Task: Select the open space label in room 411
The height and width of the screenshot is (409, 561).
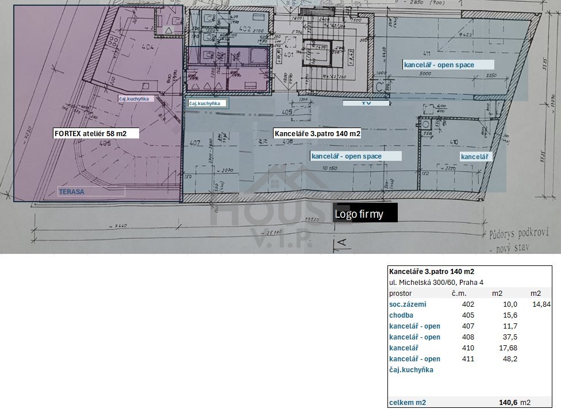Action: coord(448,65)
